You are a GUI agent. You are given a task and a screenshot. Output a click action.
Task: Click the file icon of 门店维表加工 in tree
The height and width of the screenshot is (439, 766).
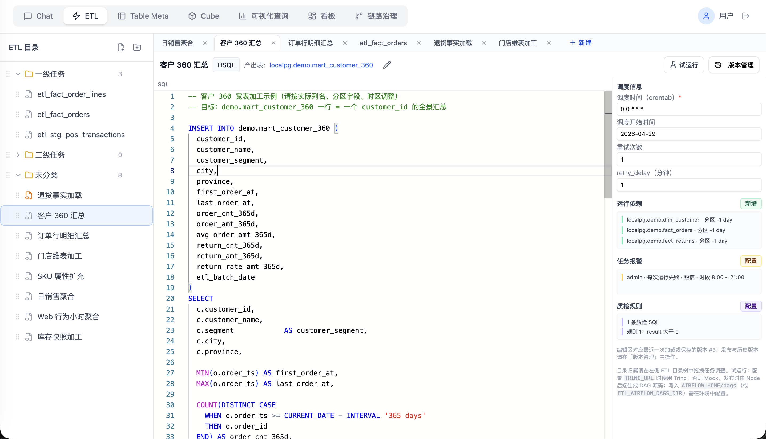(x=29, y=256)
